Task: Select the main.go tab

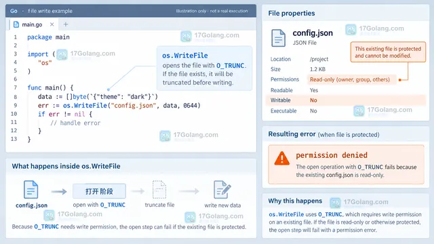Action: tap(34, 24)
